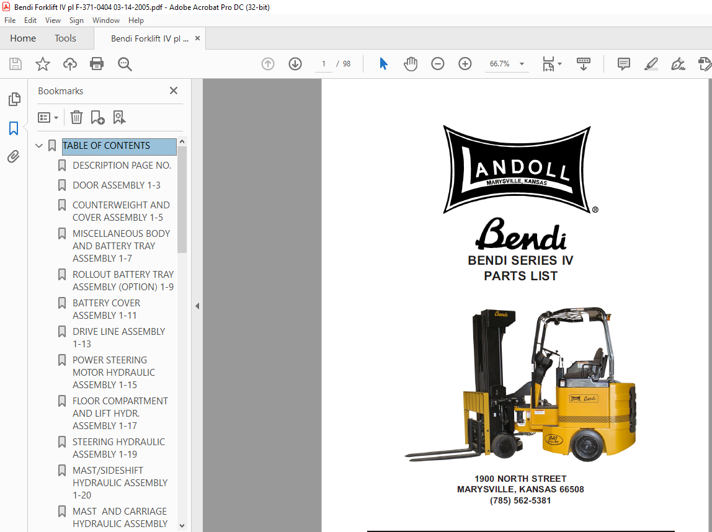
Task: Open the View menu
Action: 53,20
